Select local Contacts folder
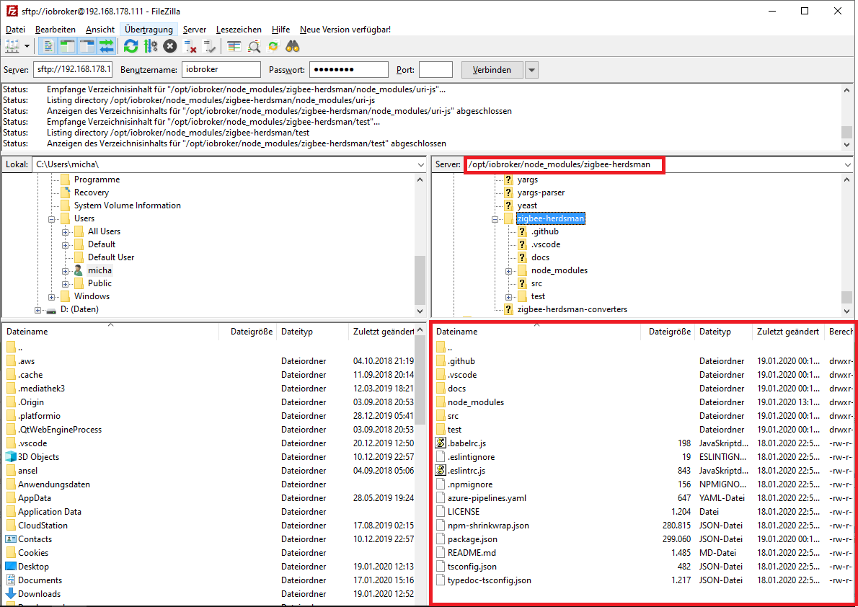Image resolution: width=858 pixels, height=607 pixels. point(35,539)
